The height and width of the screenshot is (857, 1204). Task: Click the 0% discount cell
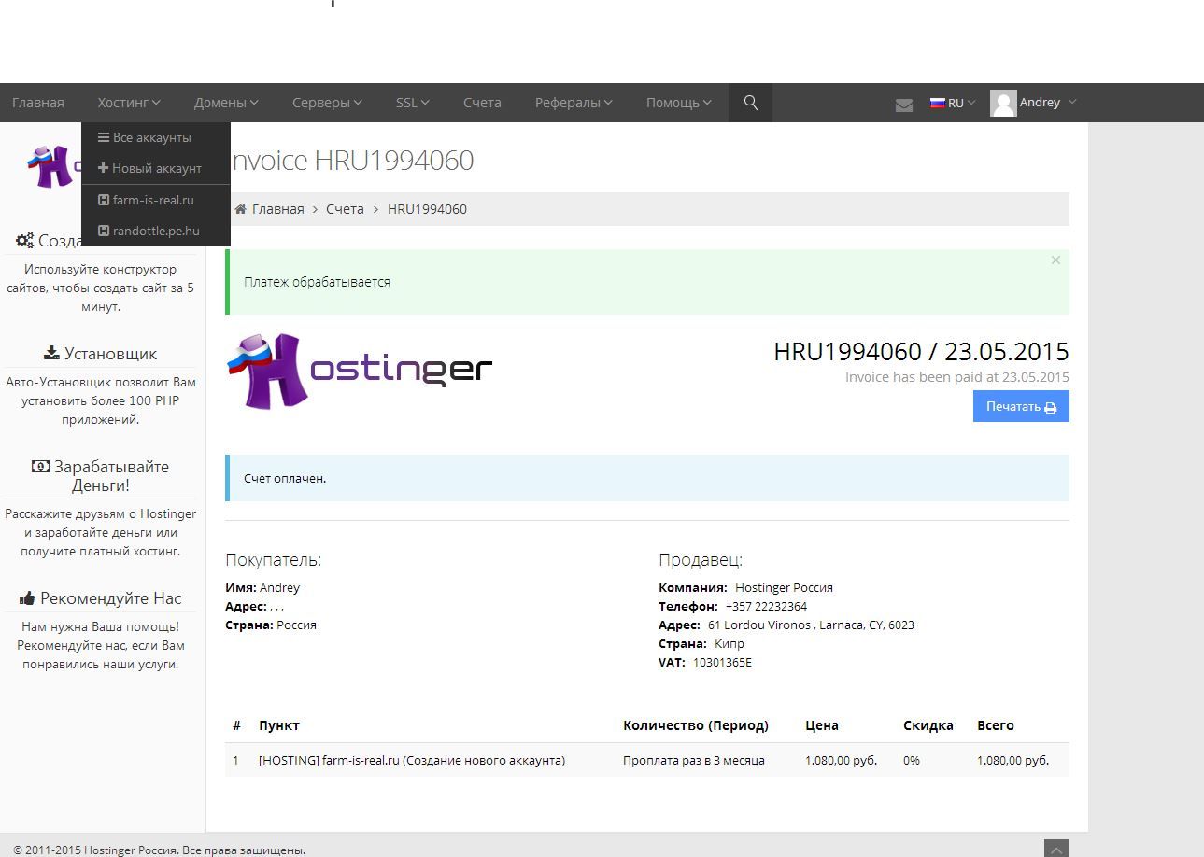[x=912, y=760]
